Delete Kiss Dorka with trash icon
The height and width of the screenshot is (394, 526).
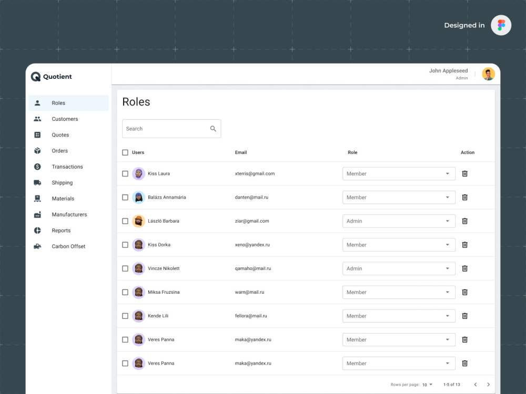point(464,245)
